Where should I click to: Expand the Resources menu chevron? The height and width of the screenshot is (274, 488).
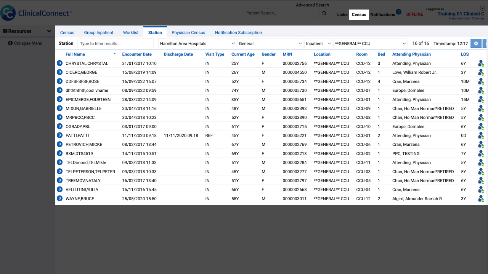click(x=49, y=31)
